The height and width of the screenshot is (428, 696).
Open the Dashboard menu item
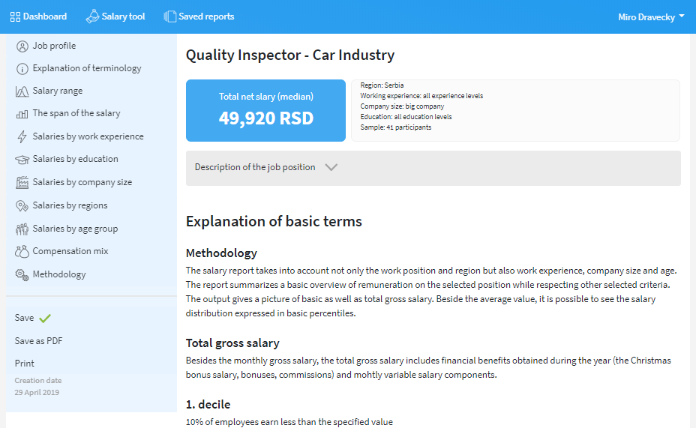[x=38, y=16]
